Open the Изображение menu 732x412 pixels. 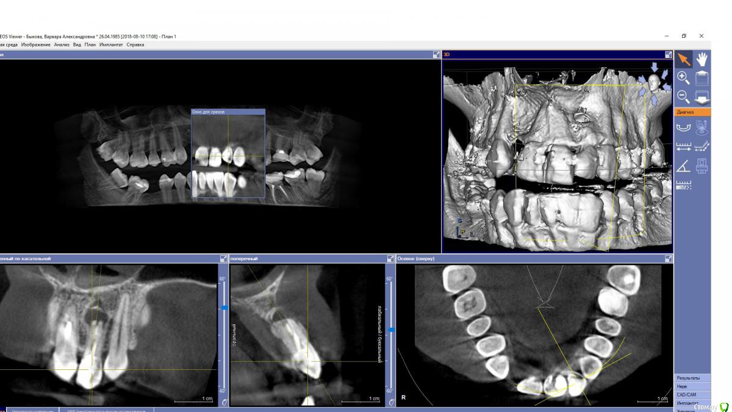(x=35, y=45)
